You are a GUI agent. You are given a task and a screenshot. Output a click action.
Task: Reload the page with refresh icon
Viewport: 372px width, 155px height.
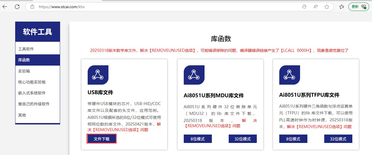pos(17,7)
